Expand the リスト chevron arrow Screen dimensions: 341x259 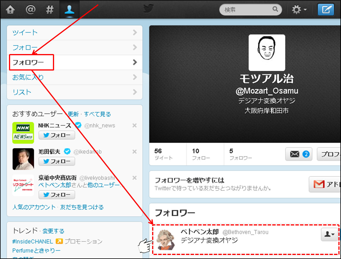(134, 92)
